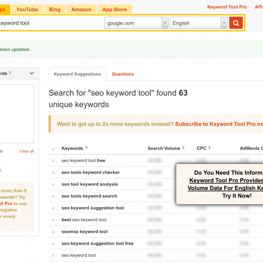Click the keyword search input field

pyautogui.click(x=51, y=23)
